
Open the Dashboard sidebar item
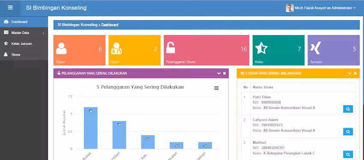(24, 22)
